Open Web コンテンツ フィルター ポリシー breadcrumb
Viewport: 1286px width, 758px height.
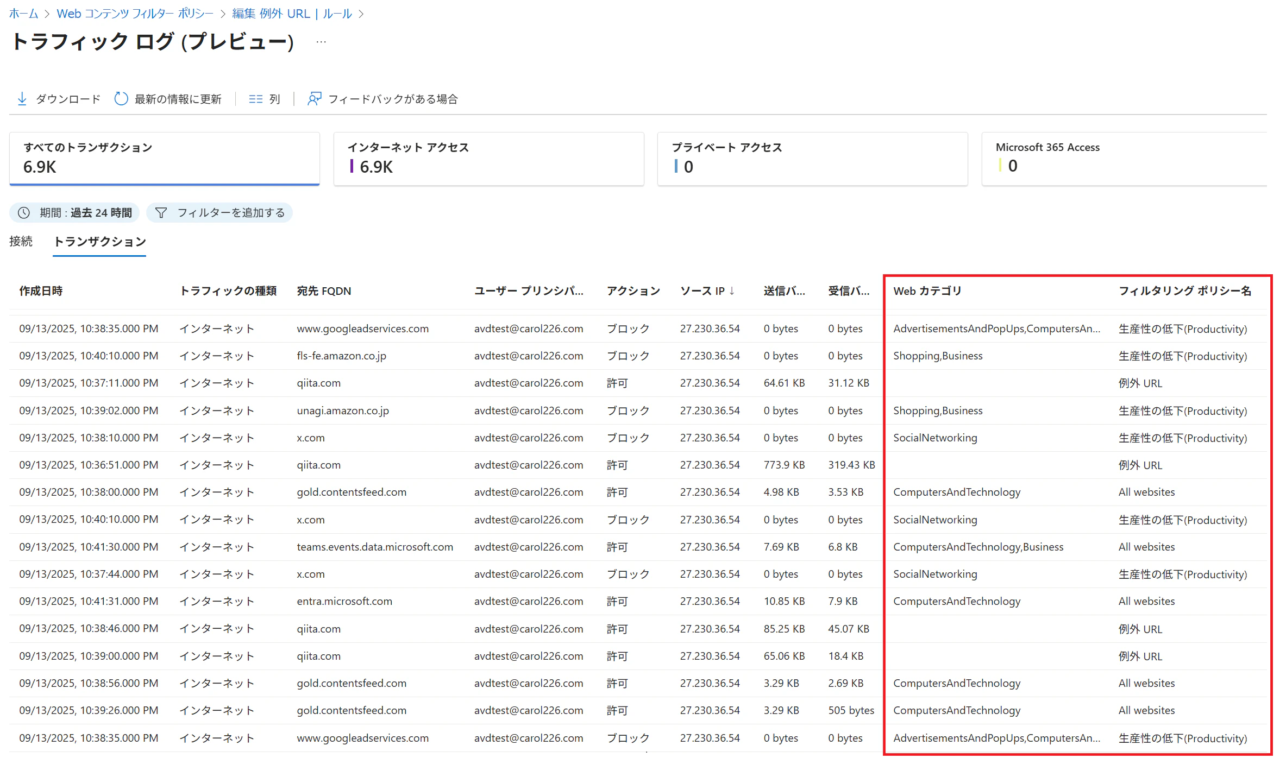135,14
